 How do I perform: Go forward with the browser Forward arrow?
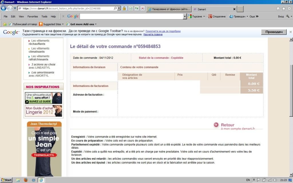click(x=10, y=8)
